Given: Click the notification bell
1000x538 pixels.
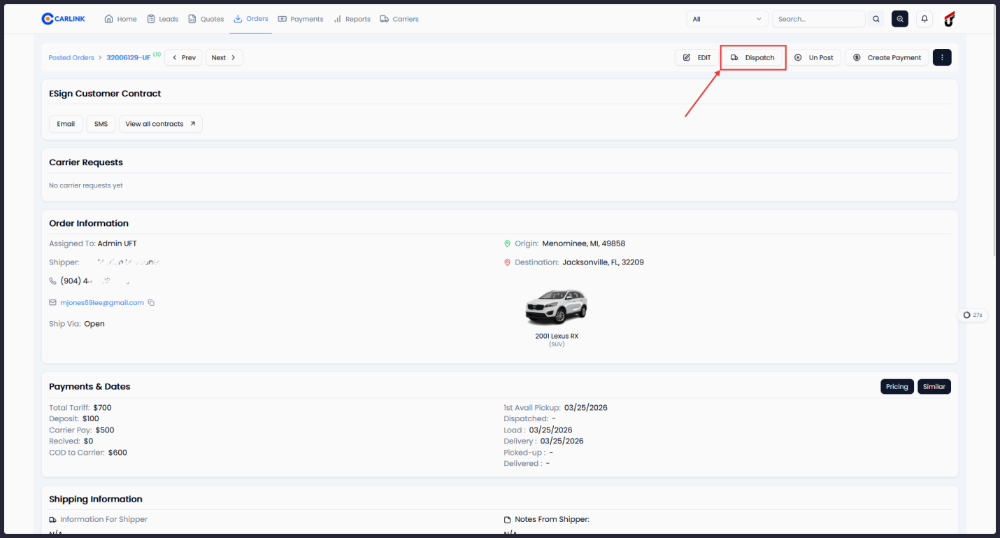Looking at the screenshot, I should pos(924,18).
